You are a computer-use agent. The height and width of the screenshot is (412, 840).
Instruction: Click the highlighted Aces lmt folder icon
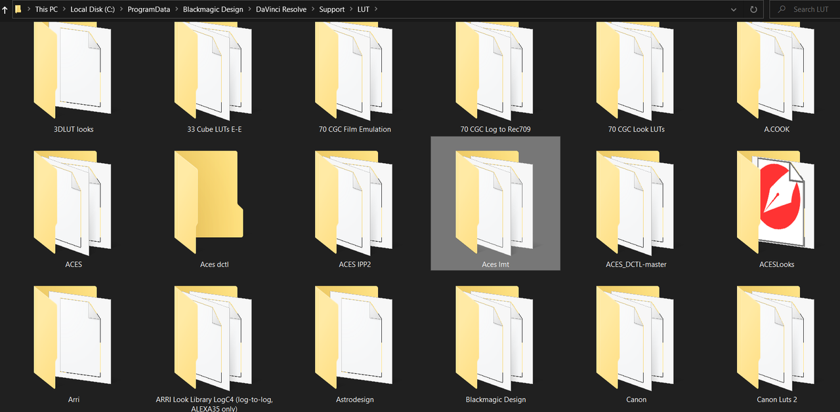[x=495, y=202]
